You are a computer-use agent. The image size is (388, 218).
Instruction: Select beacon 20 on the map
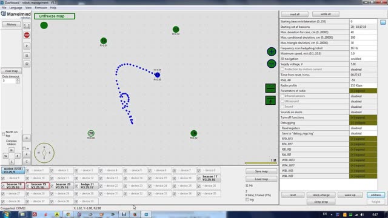coord(91,133)
